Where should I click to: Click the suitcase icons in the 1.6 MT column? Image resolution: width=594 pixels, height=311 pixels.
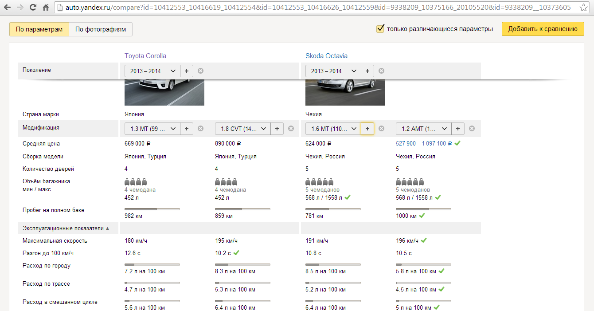[x=319, y=182]
